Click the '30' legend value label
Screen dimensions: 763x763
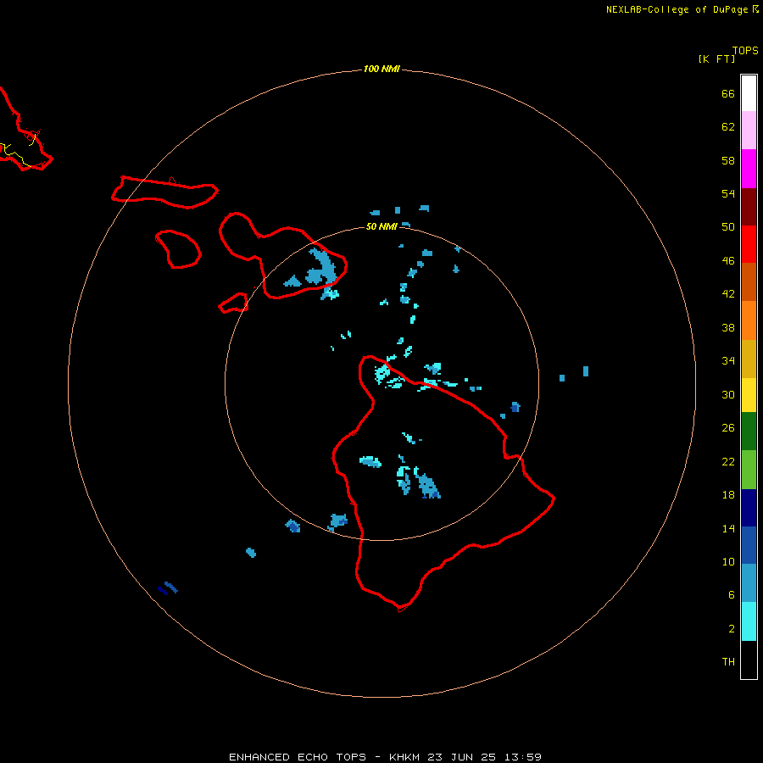click(728, 394)
